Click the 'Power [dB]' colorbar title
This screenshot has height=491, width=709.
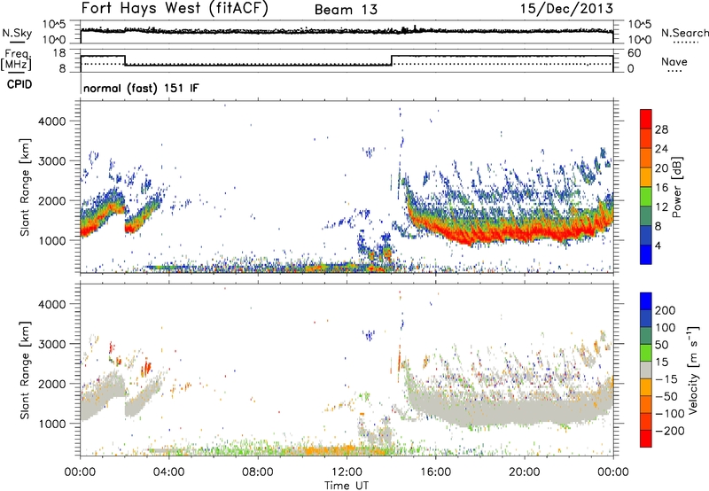coord(677,187)
